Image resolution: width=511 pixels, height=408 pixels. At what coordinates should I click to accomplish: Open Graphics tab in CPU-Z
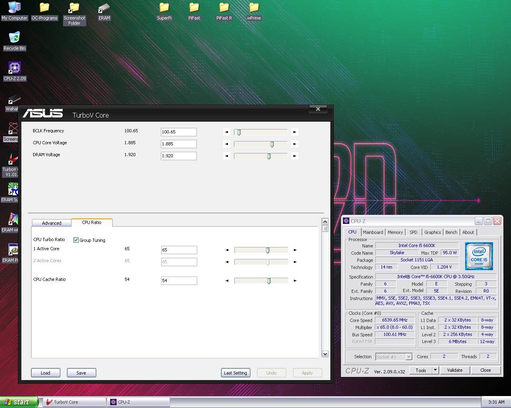[433, 232]
